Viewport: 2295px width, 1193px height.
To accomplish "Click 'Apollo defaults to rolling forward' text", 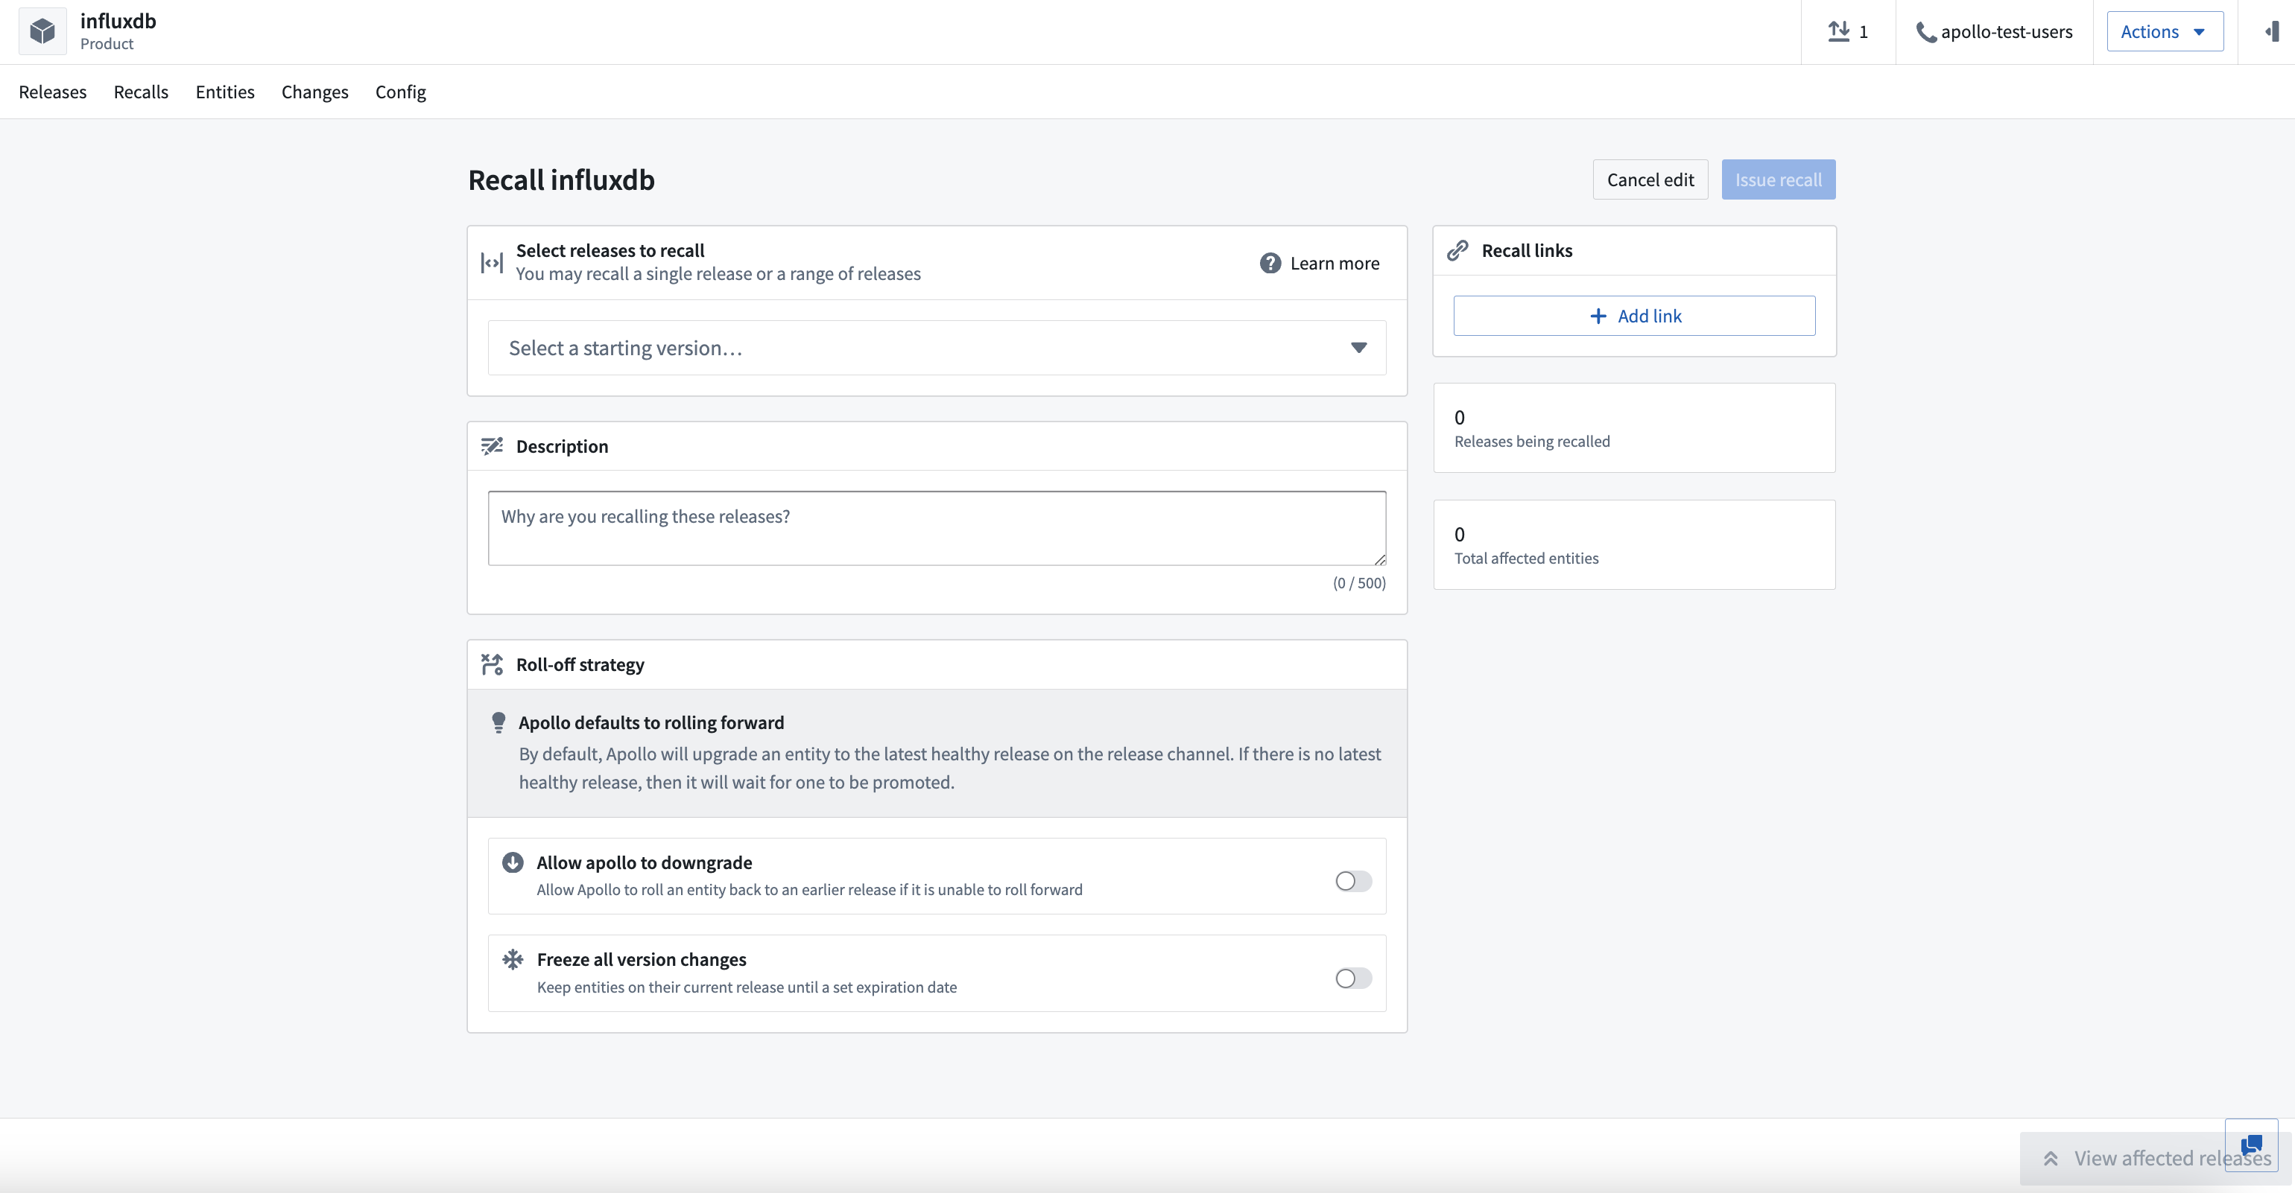I will (x=651, y=722).
